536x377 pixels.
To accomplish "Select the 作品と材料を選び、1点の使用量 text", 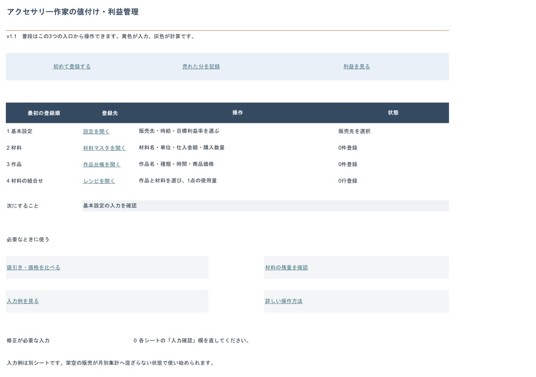I will 178,180.
